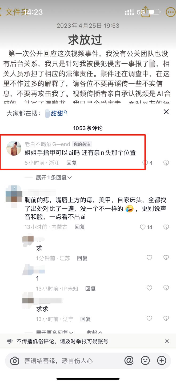Like the 求求 reply
This screenshot has height=383, width=176.
pos(149,318)
